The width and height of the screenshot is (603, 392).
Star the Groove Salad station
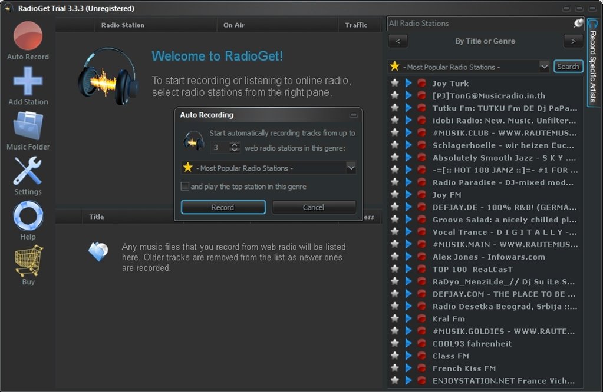(x=394, y=219)
